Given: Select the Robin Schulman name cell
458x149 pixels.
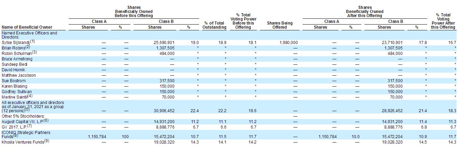Looking at the screenshot, I should pyautogui.click(x=16, y=54).
